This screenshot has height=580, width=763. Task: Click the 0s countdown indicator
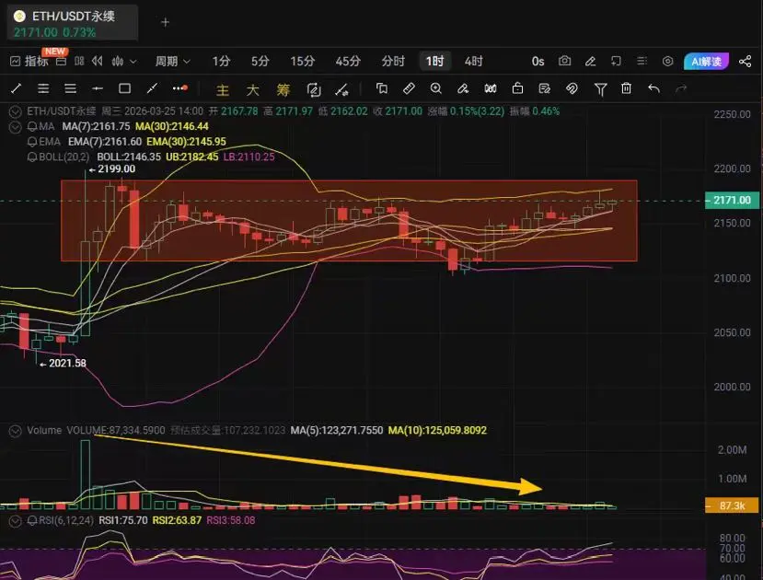coord(538,62)
